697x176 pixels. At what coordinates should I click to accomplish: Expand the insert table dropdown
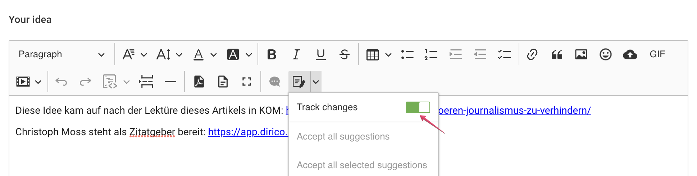tap(388, 55)
